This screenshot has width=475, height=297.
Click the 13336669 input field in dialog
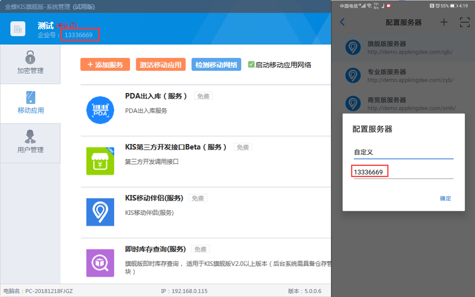(x=404, y=172)
